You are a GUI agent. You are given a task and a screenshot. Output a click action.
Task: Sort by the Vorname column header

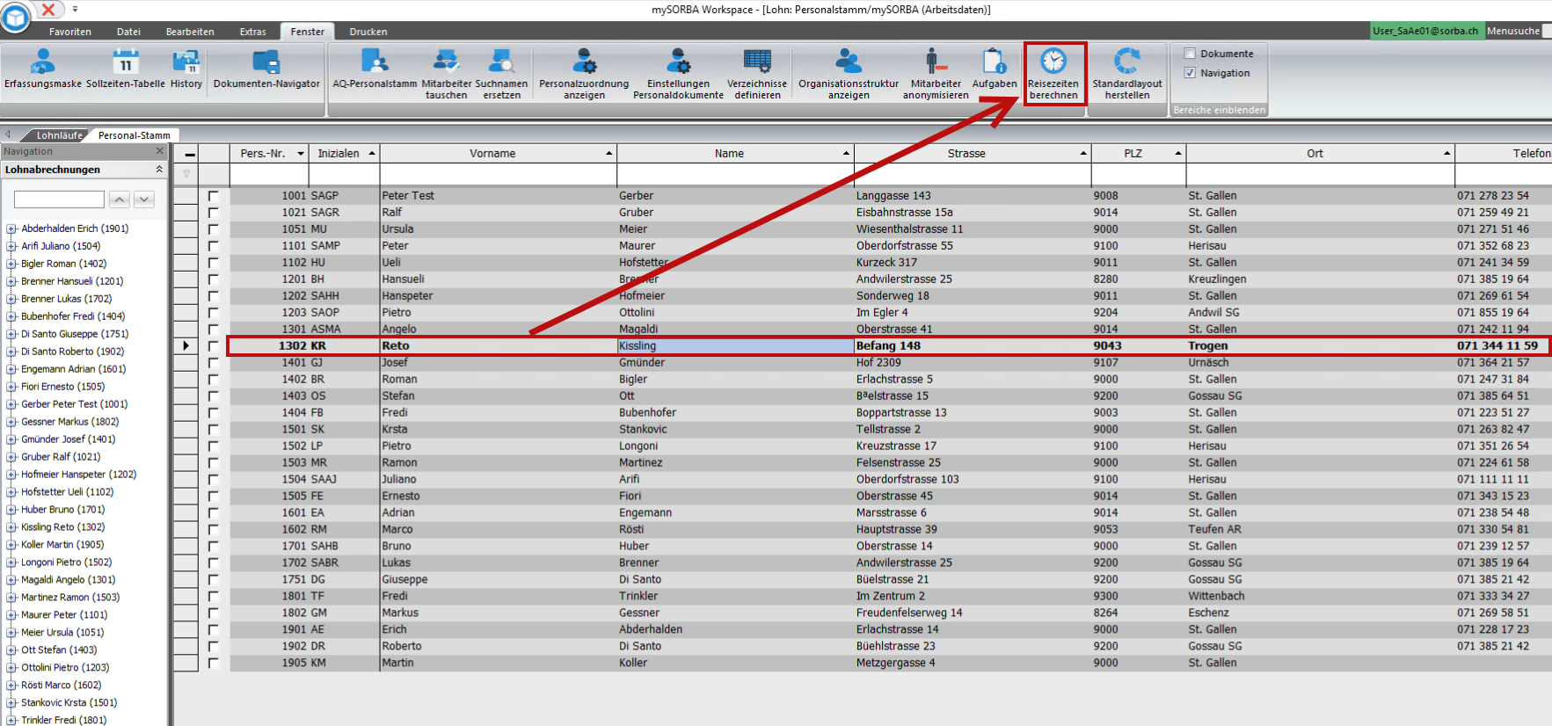(498, 154)
